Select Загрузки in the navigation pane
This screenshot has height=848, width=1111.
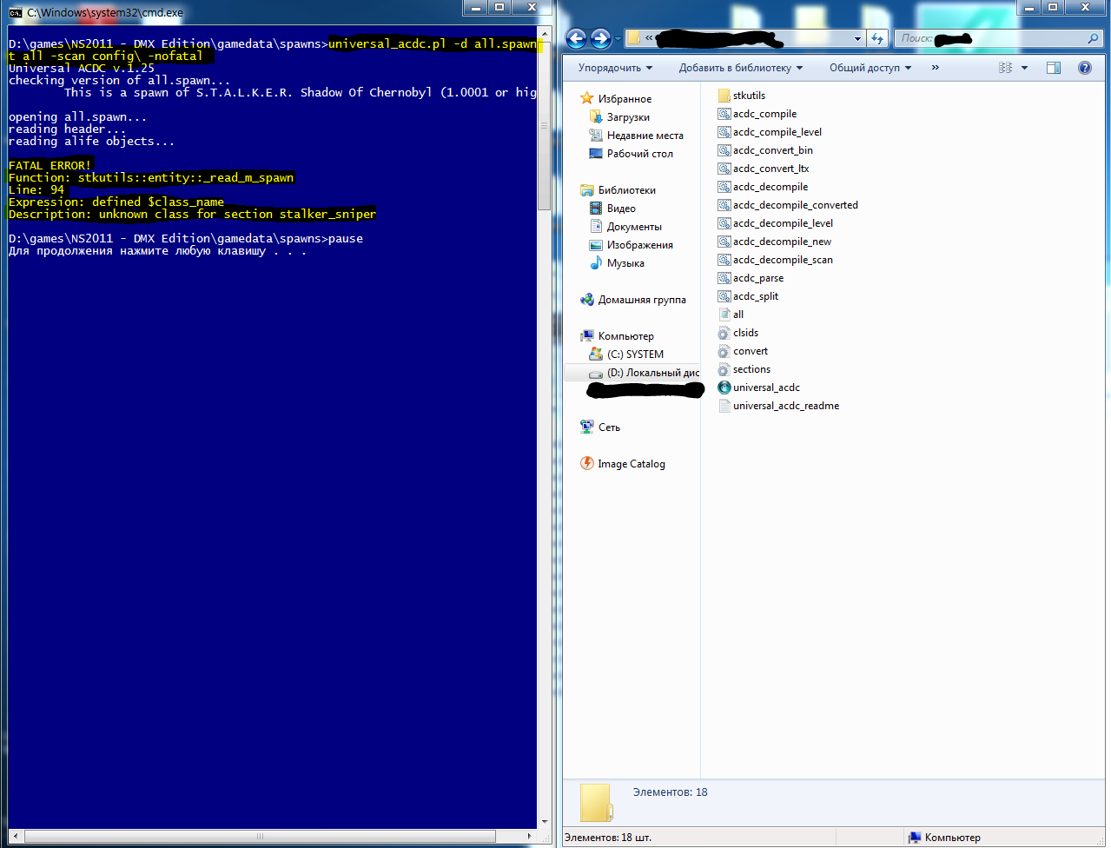(628, 117)
